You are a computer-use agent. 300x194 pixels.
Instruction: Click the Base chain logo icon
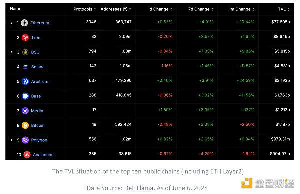[x=25, y=96]
